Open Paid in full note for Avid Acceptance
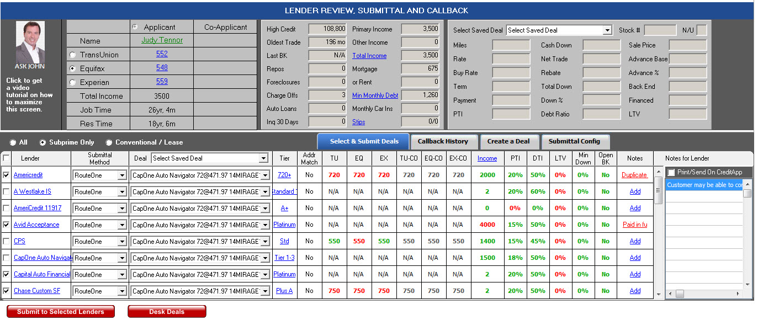Screen dimensions: 758x320 [635, 225]
